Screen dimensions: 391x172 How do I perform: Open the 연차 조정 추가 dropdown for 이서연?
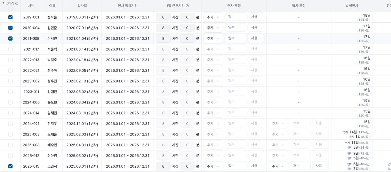(x=213, y=38)
